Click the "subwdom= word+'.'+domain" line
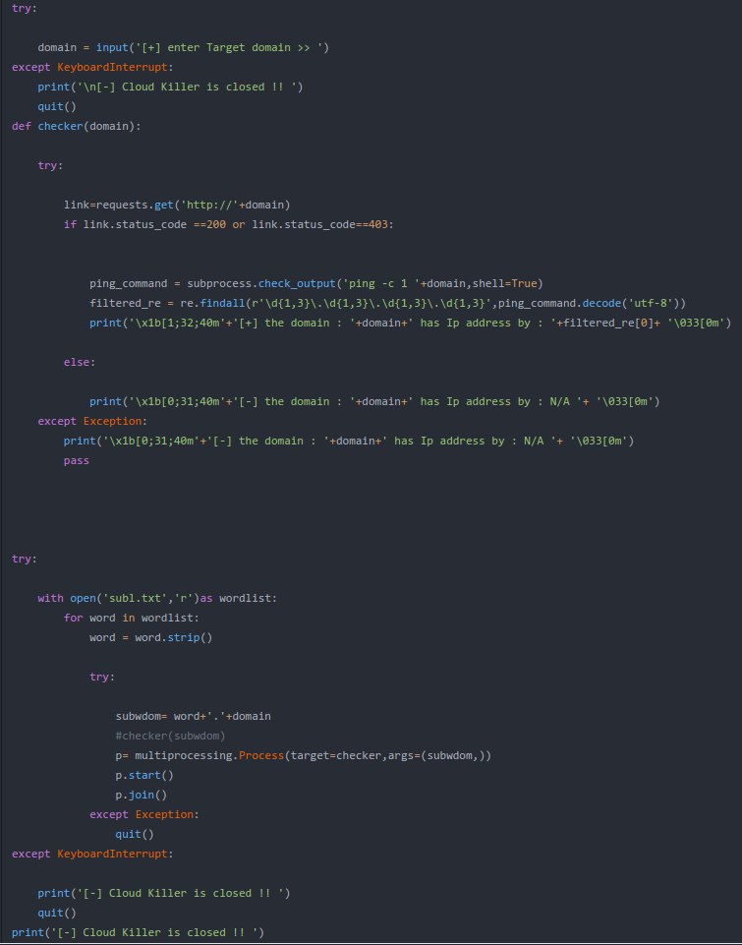This screenshot has width=742, height=945. (x=194, y=716)
